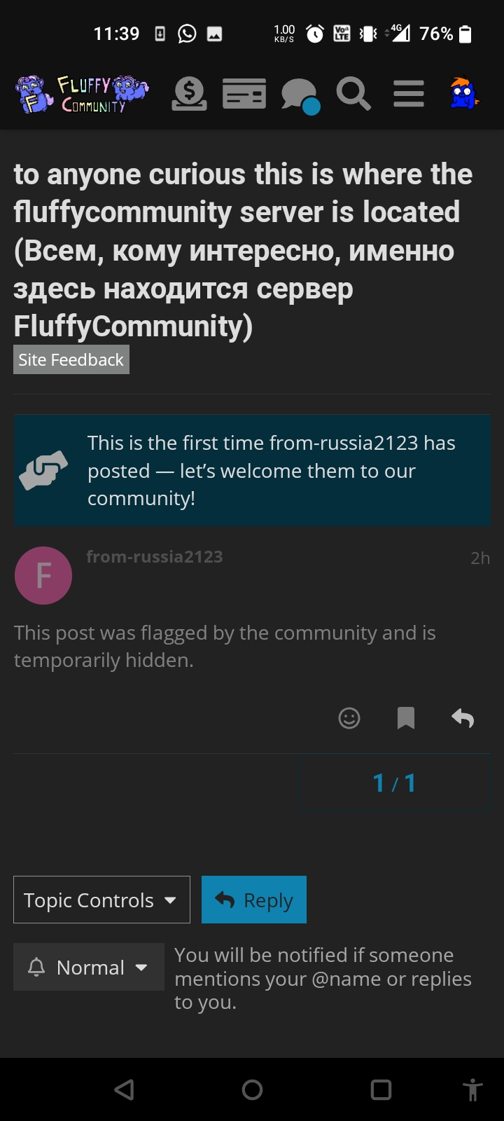Open the donation dollar icon
The width and height of the screenshot is (504, 1121).
189,94
